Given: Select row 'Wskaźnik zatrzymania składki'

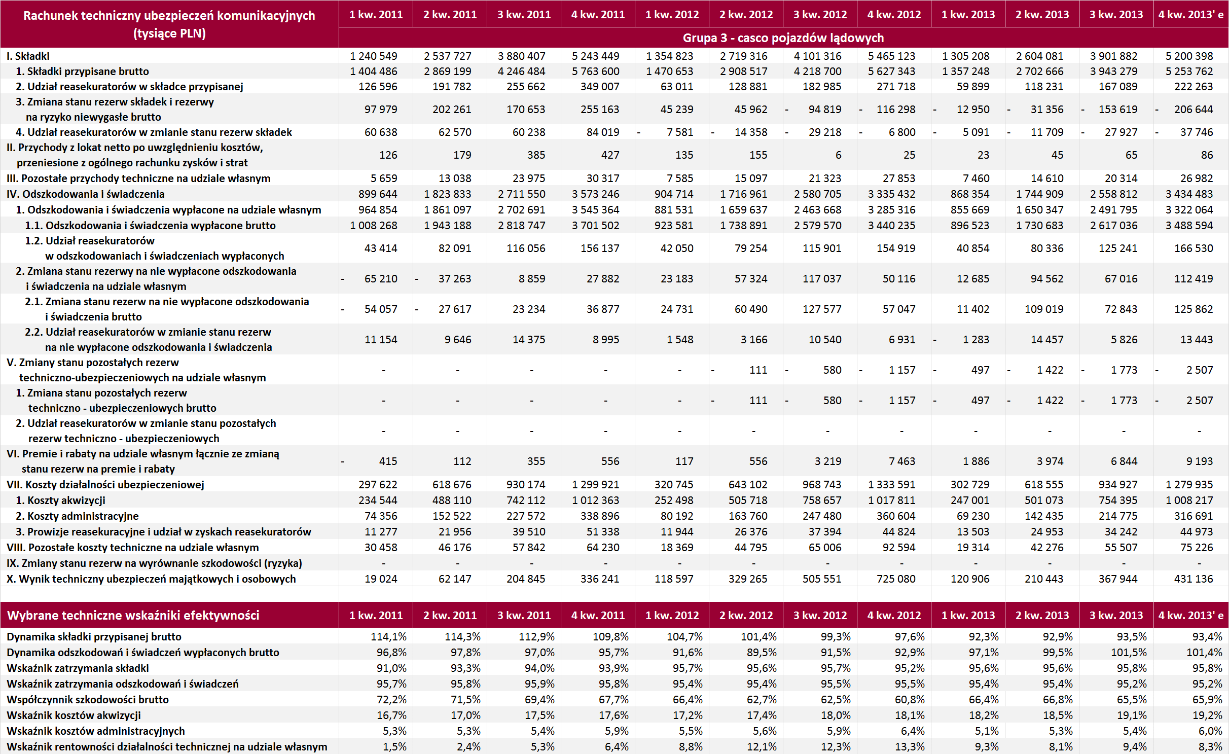Looking at the screenshot, I should (78, 668).
